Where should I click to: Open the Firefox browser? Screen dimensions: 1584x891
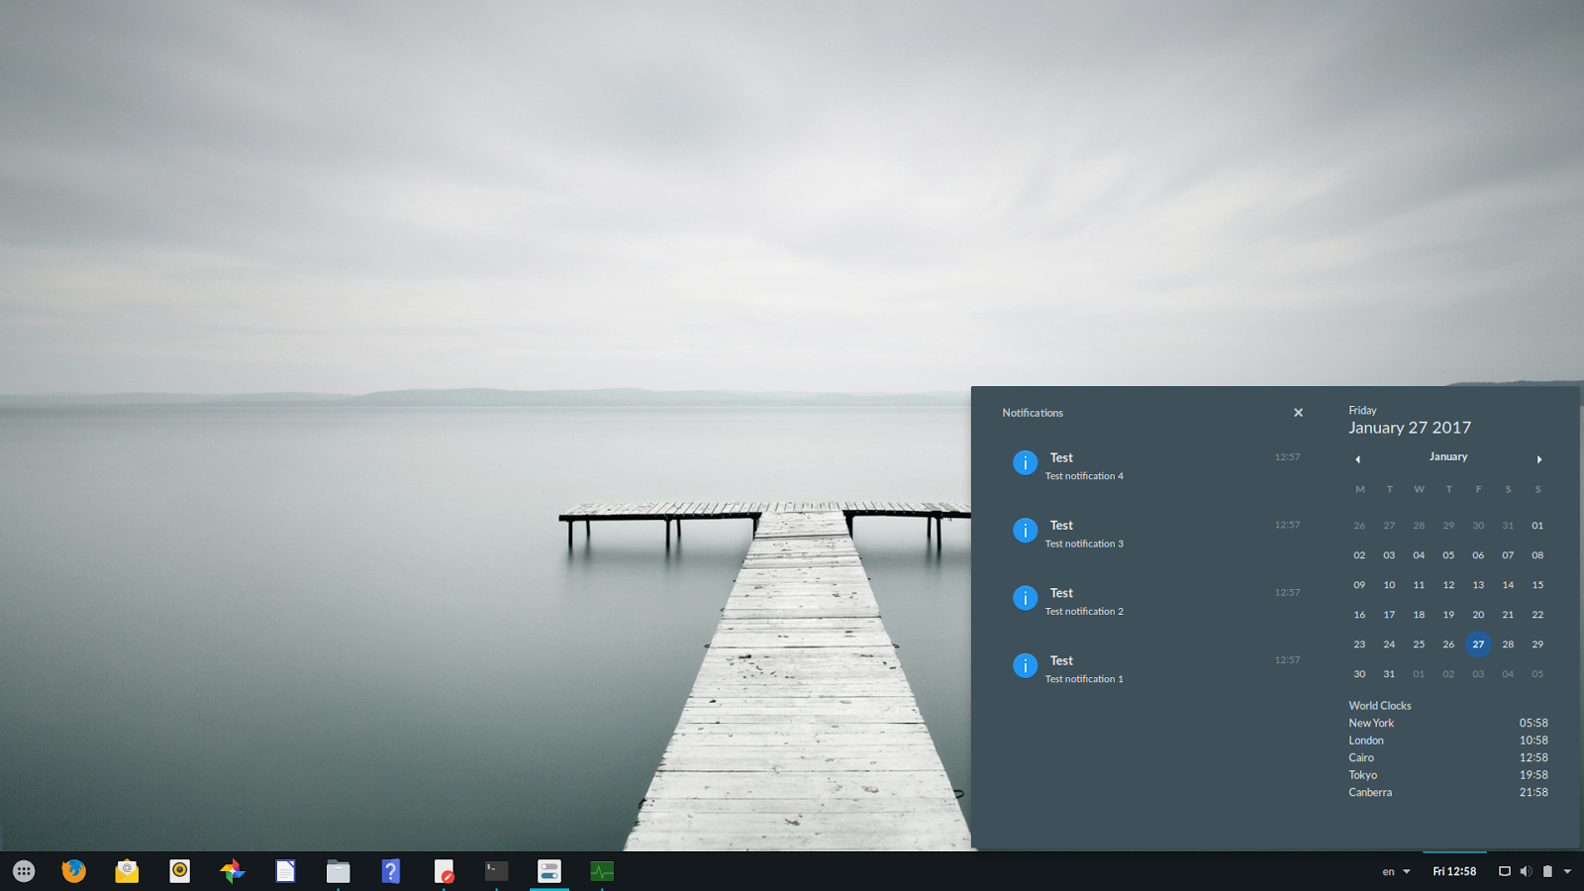74,871
